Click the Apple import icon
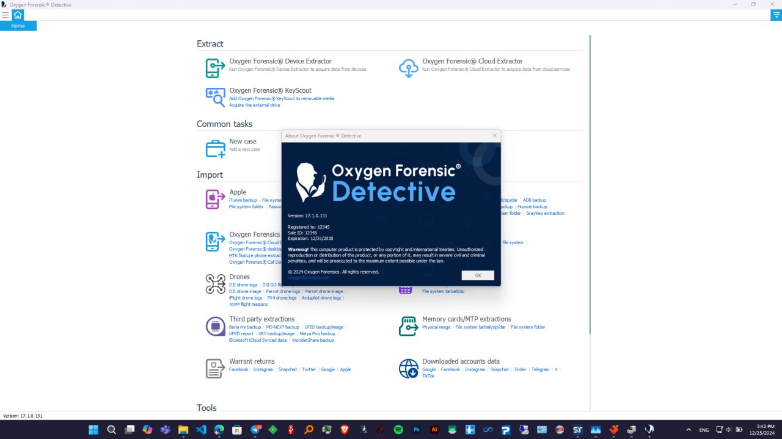The image size is (782, 439). [215, 199]
